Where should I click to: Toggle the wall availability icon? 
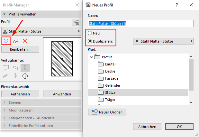6,68
